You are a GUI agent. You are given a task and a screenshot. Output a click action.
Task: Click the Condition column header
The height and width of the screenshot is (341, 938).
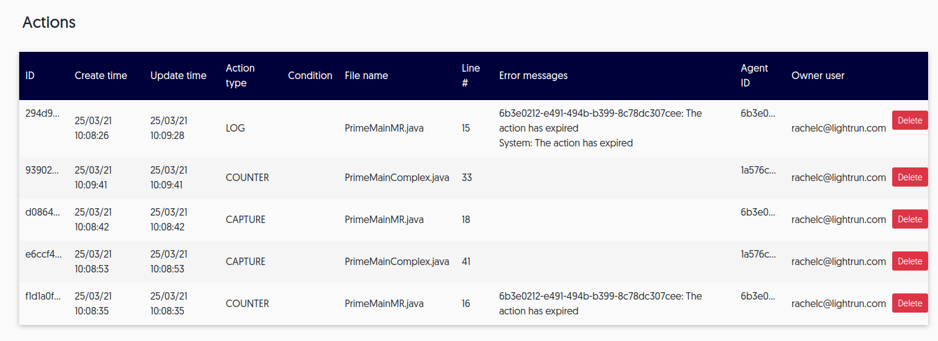coord(310,75)
